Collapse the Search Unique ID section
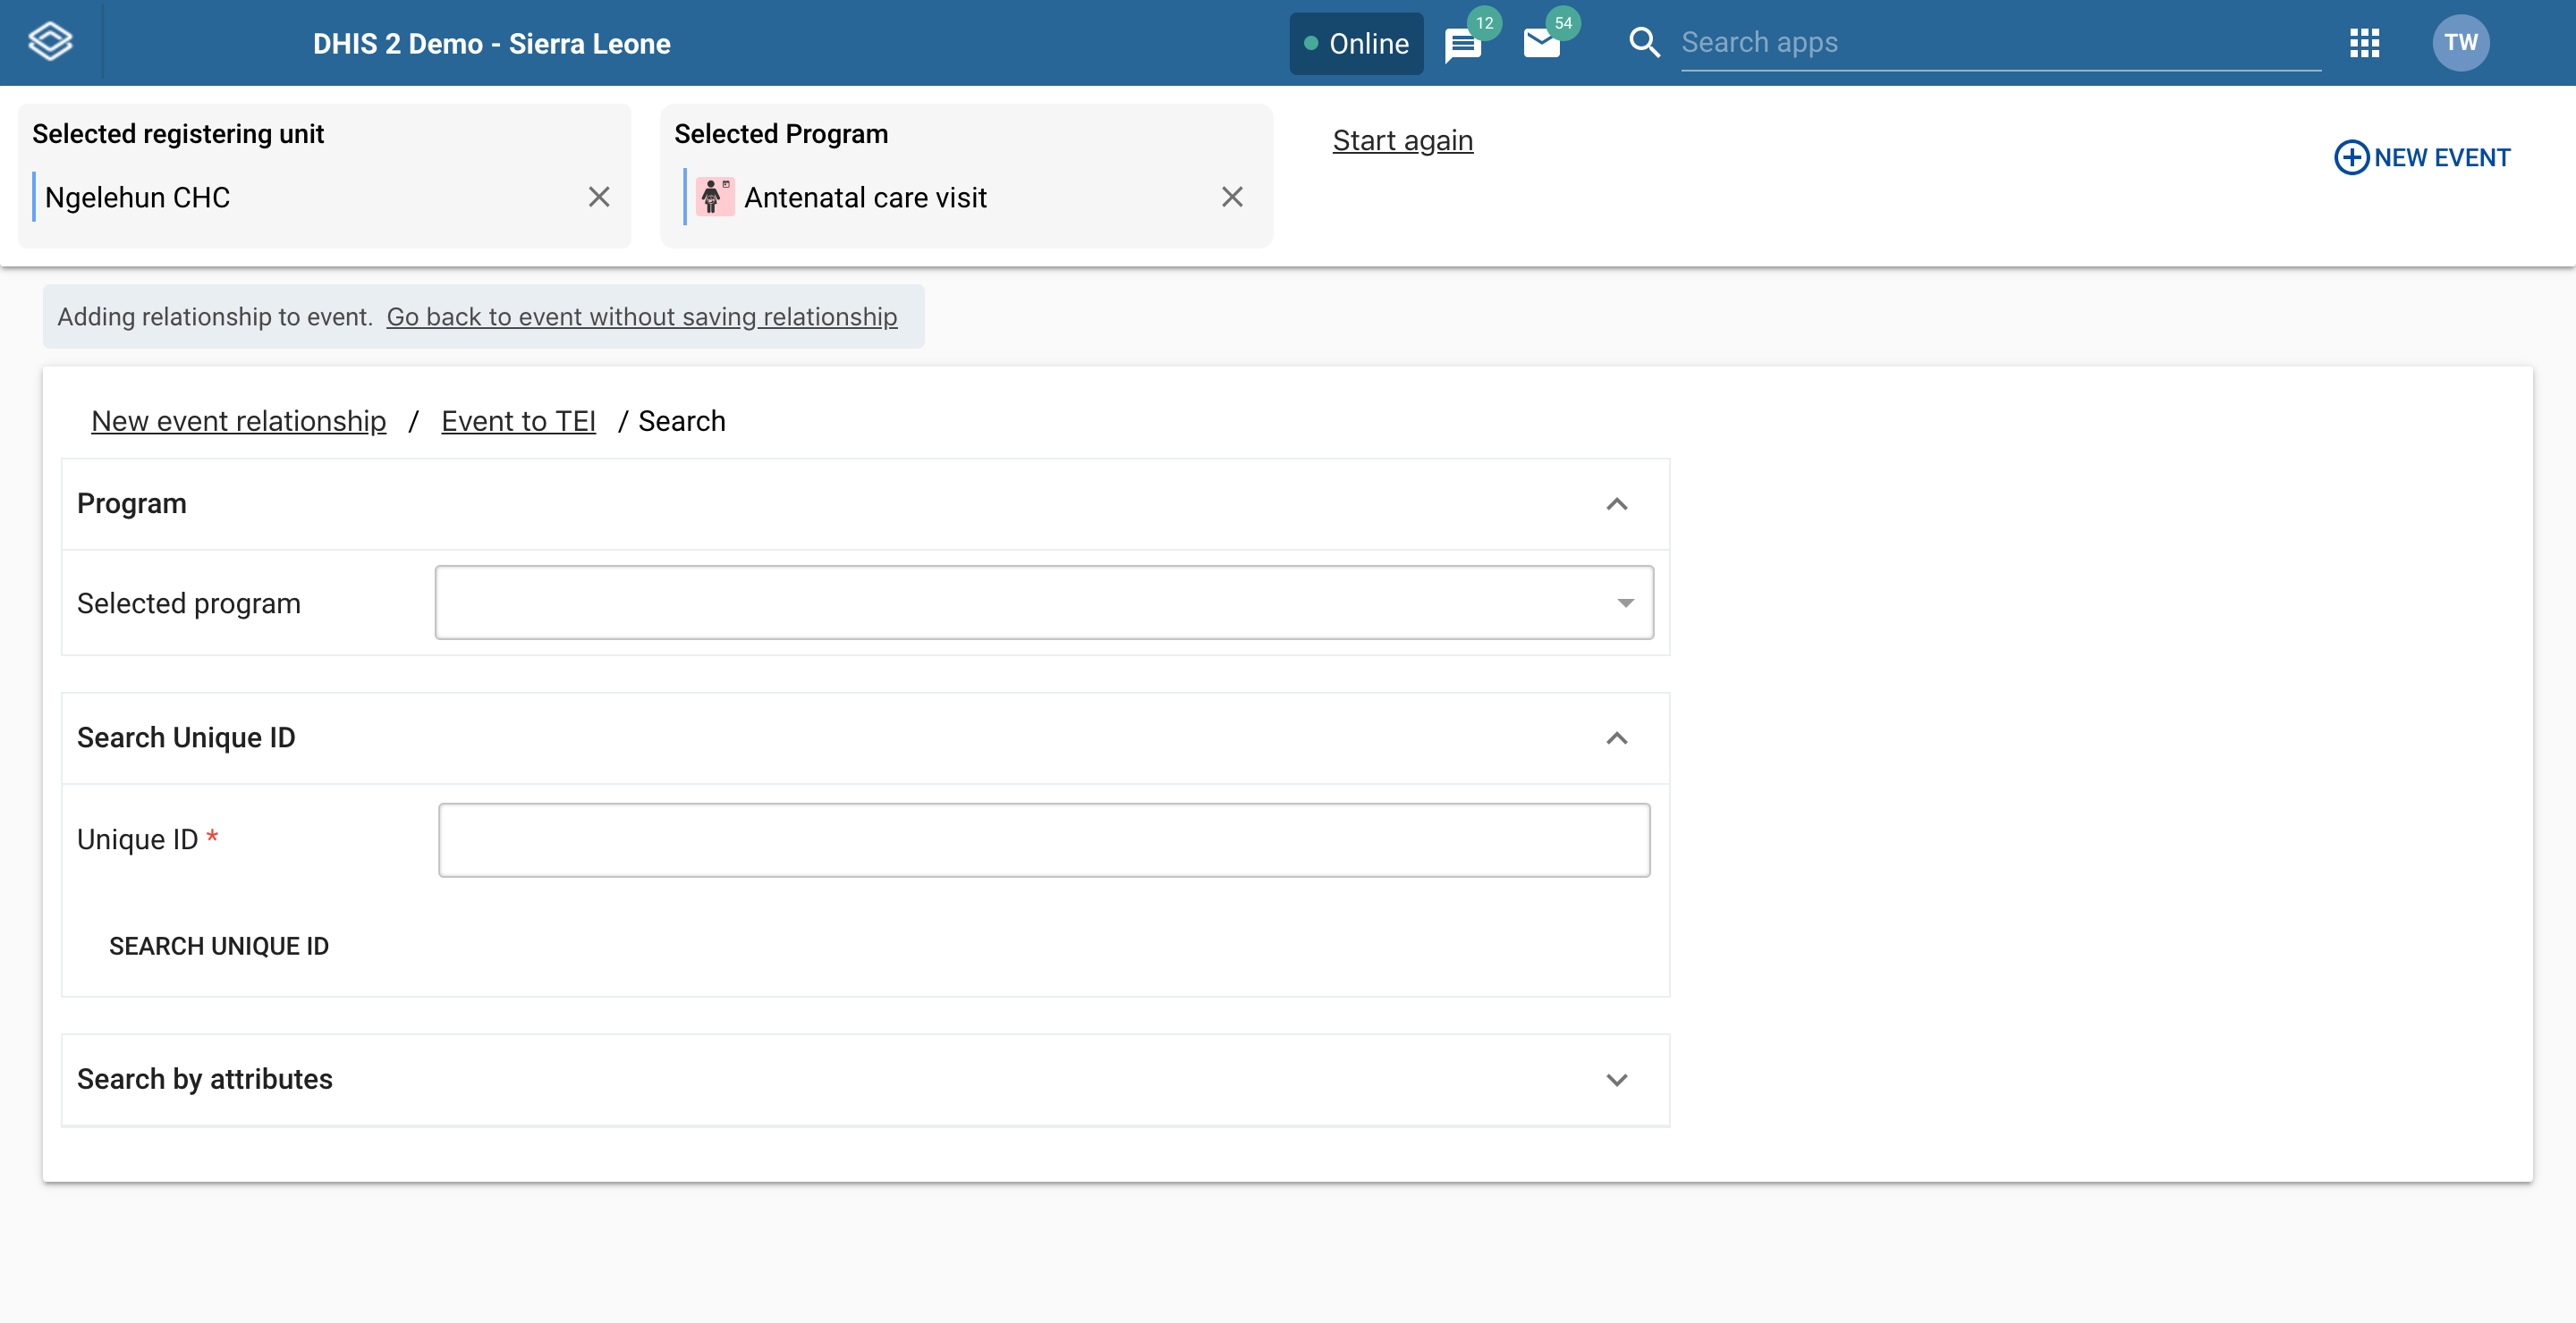The image size is (2576, 1323). (x=1616, y=738)
